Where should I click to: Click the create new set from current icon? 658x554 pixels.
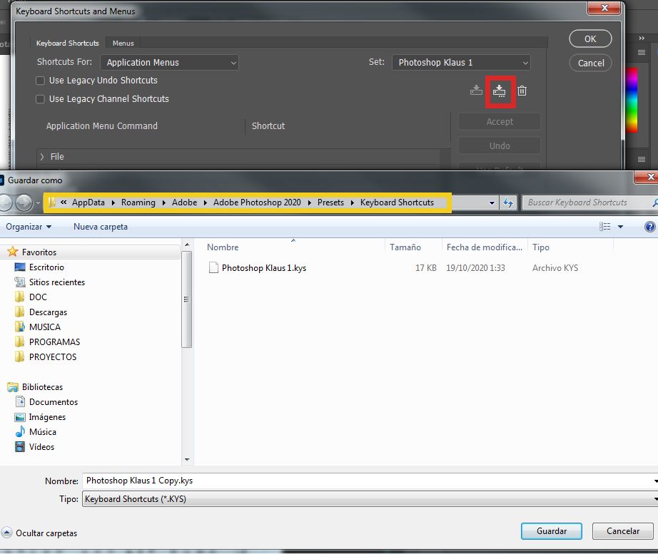coord(499,91)
